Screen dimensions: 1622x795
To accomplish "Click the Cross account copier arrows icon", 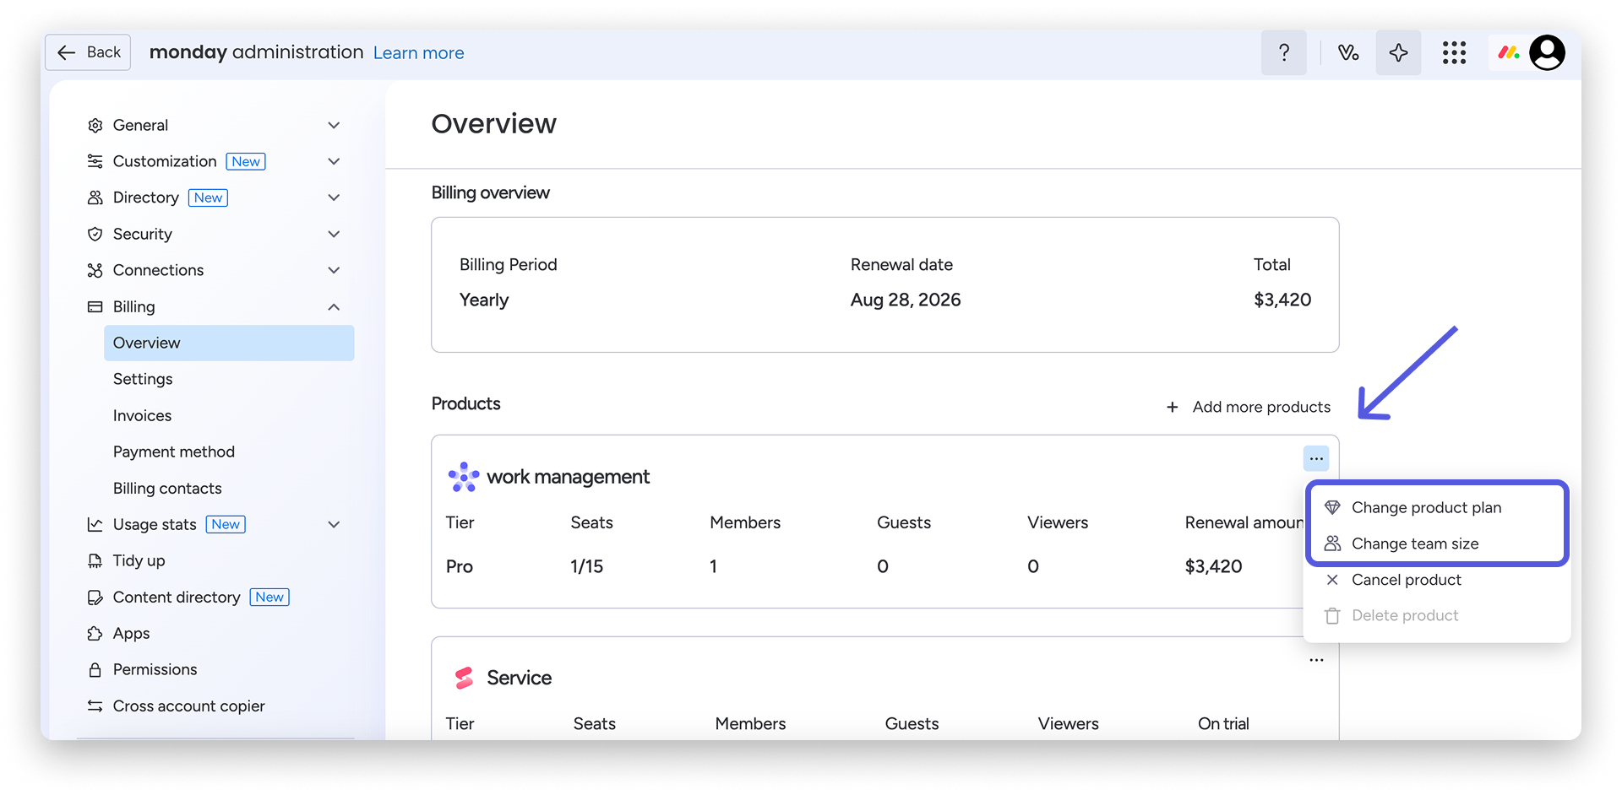I will coord(95,706).
